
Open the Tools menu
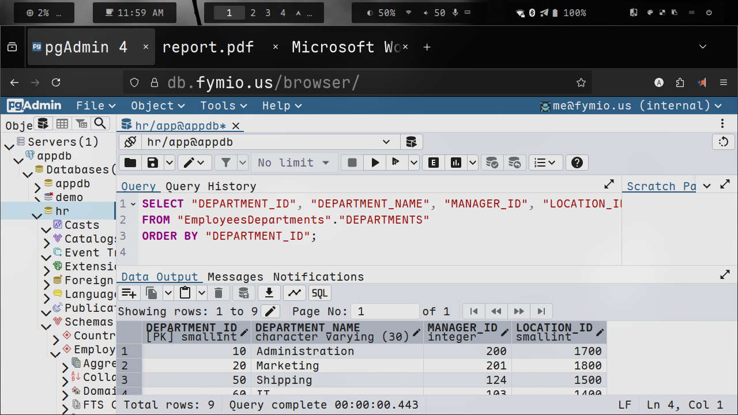pyautogui.click(x=223, y=105)
